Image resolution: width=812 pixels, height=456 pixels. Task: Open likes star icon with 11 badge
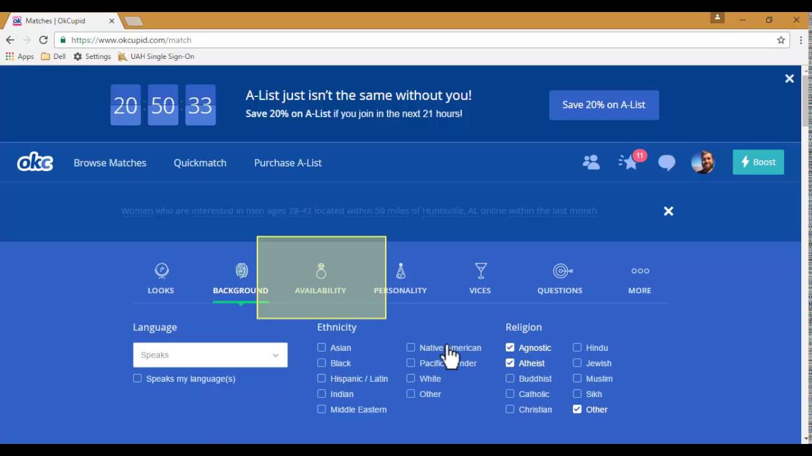[629, 161]
